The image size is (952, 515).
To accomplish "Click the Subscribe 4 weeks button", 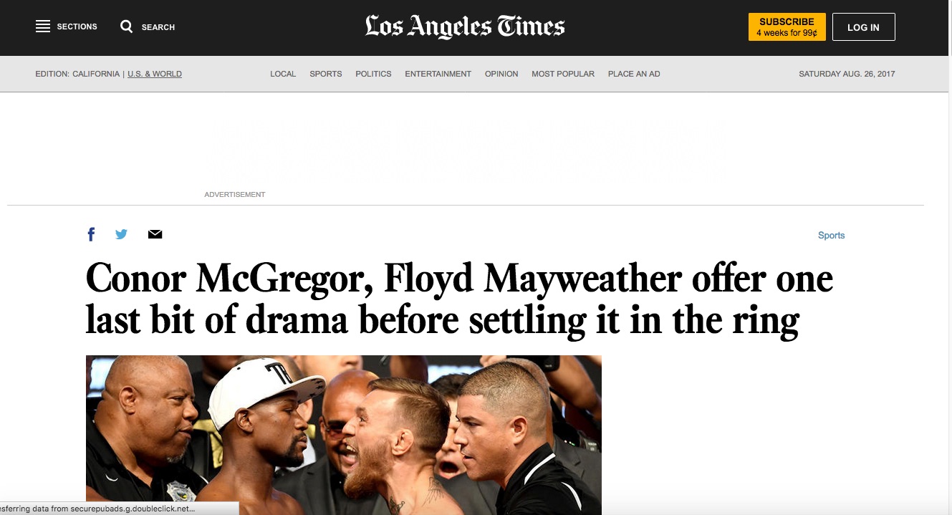I will (787, 27).
